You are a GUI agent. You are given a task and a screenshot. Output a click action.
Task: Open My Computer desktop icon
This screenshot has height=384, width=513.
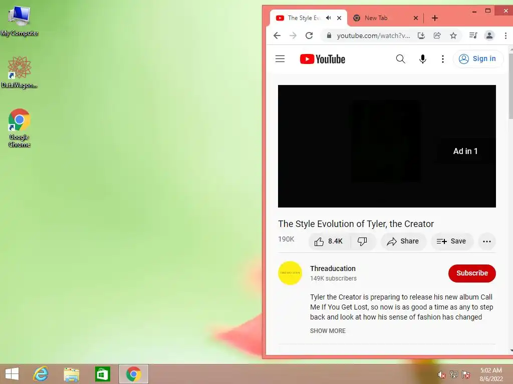coord(20,20)
